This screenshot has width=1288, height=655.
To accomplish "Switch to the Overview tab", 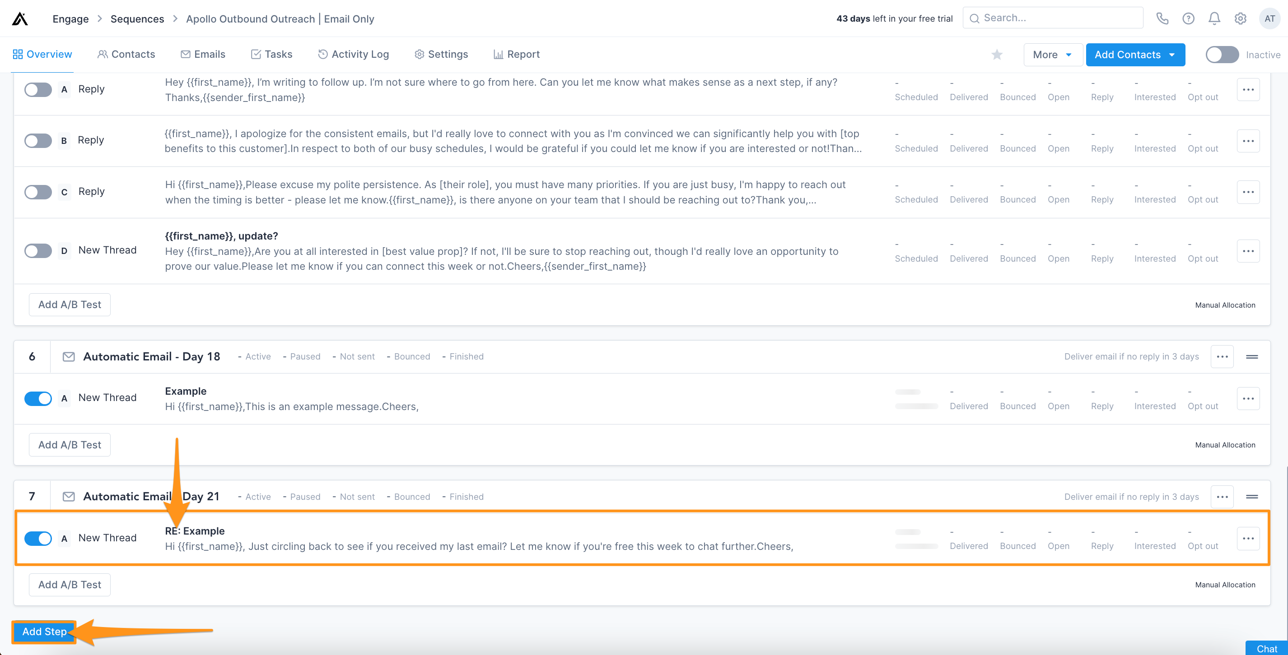I will pyautogui.click(x=42, y=55).
